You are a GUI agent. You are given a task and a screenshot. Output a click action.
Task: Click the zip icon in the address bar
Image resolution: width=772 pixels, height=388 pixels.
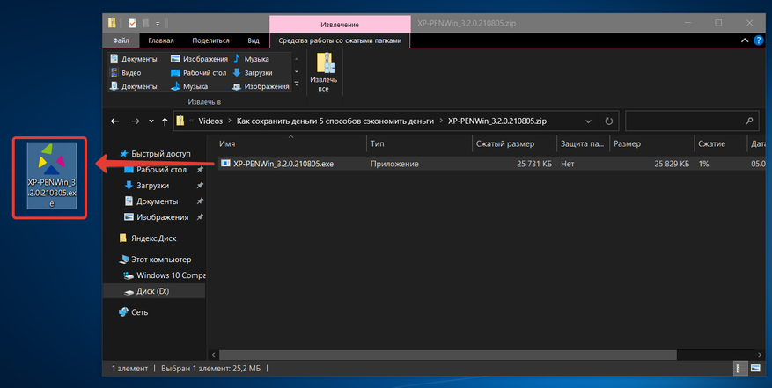point(180,121)
